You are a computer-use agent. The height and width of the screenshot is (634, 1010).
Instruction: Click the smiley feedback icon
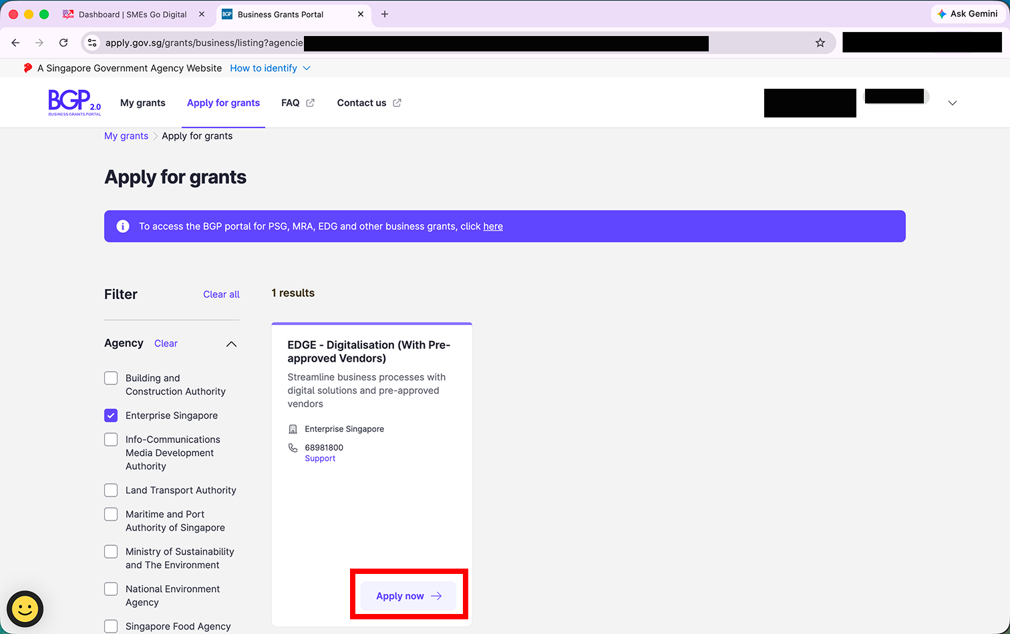25,609
